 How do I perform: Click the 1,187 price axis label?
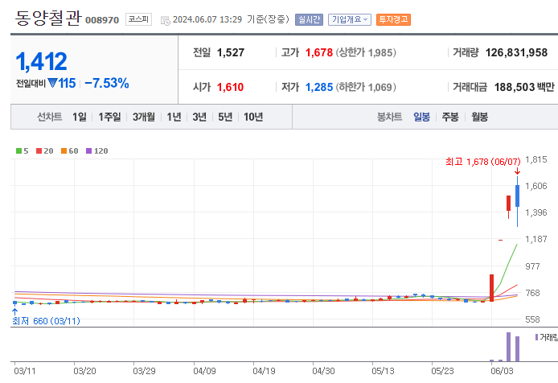click(536, 239)
